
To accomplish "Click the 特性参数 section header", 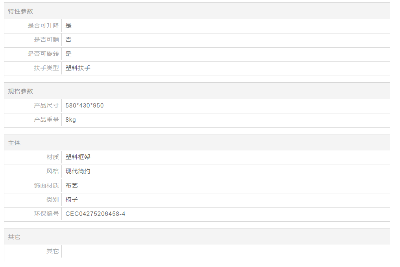I will pos(21,11).
